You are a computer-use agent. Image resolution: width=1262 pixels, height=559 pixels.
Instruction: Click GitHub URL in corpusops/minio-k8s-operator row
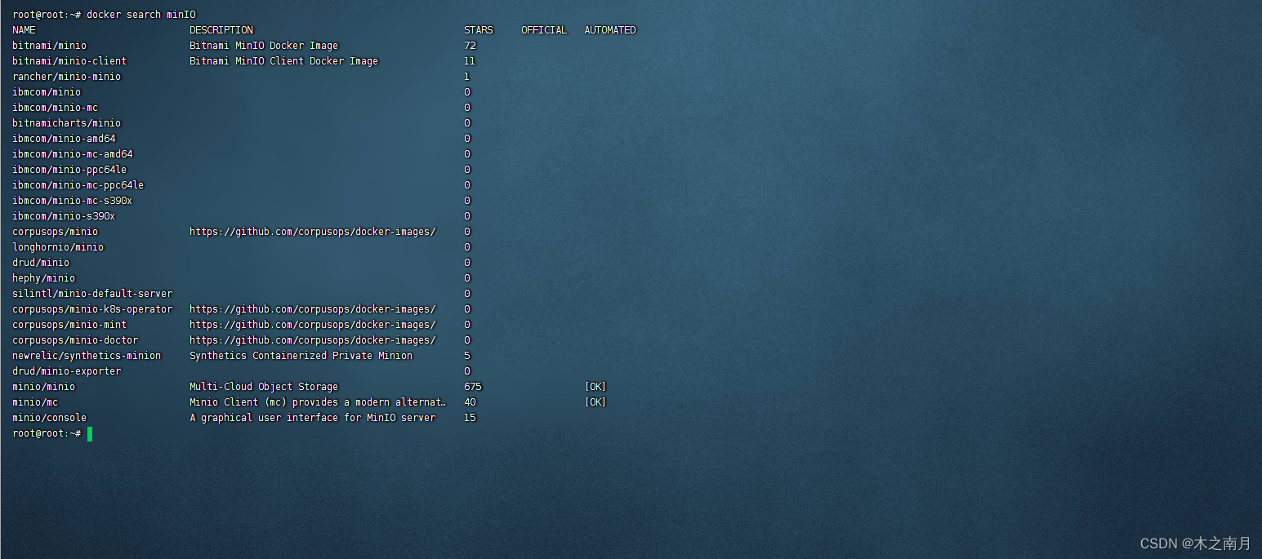click(313, 309)
